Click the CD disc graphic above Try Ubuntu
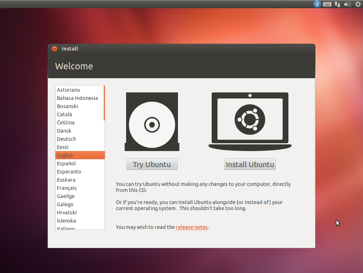This screenshot has width=363, height=273. coord(152,122)
